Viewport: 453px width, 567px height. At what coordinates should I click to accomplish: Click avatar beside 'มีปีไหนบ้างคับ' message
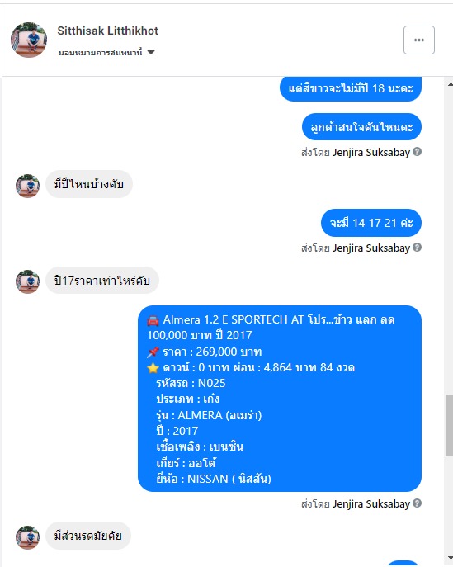[27, 186]
